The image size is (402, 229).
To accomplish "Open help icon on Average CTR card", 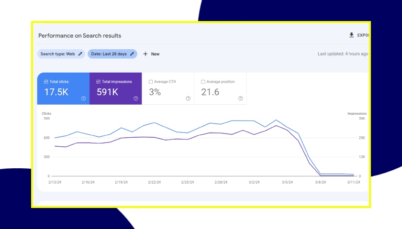I will click(188, 98).
